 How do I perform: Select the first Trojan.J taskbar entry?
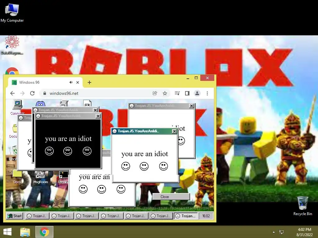(x=37, y=216)
